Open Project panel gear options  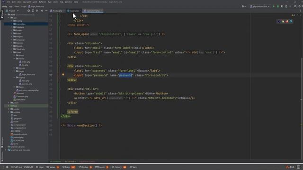click(42, 11)
